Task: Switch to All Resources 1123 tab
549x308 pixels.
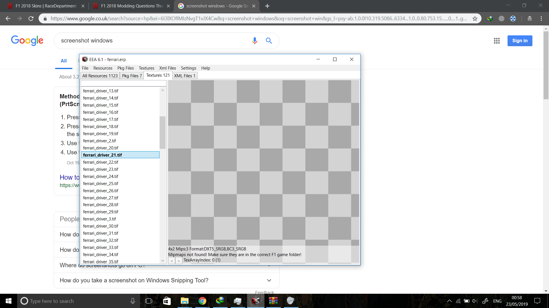Action: (100, 76)
